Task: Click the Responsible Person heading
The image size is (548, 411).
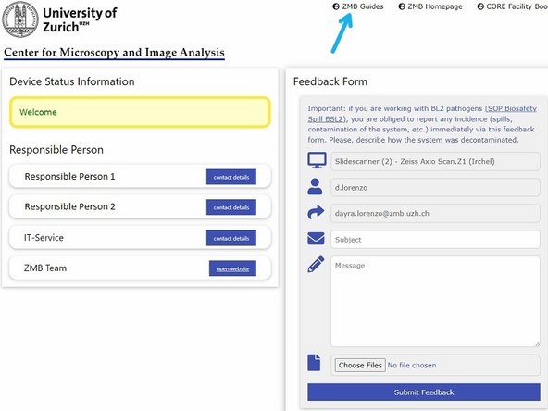Action: [56, 150]
